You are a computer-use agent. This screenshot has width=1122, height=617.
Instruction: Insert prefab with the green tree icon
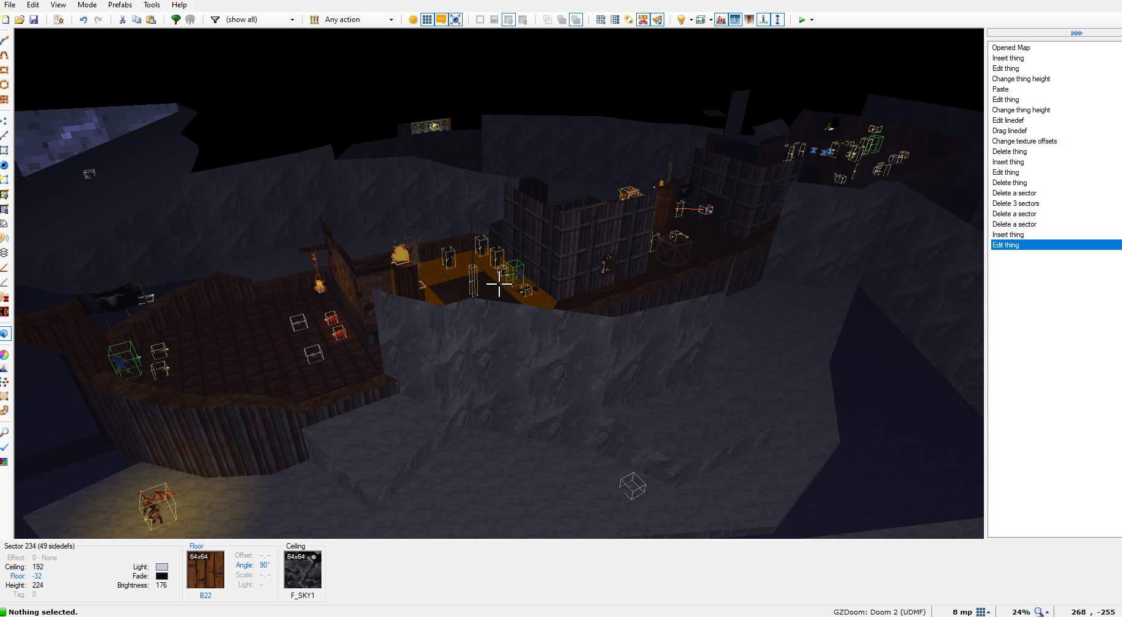pos(176,20)
